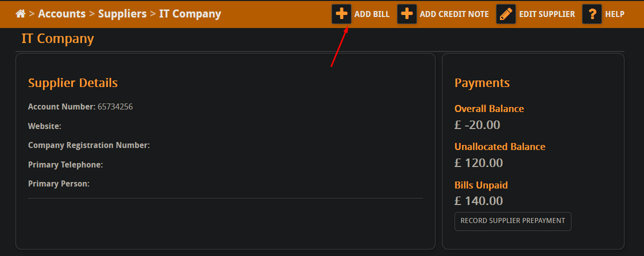Click the Payments panel heading

pos(482,83)
